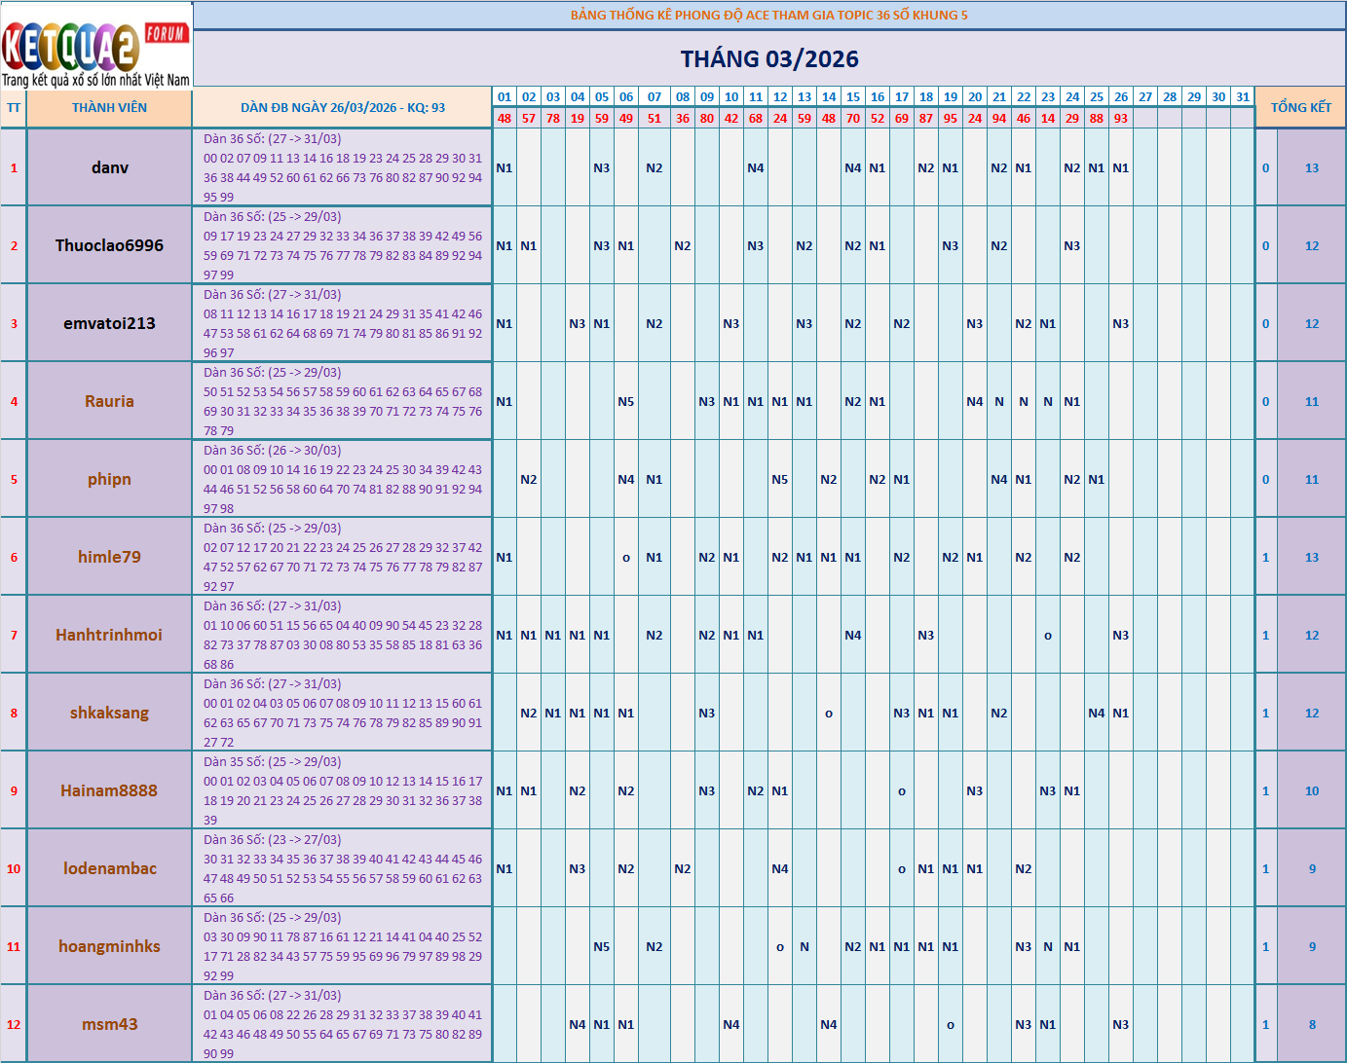Select Rauria's number set cell
Viewport: 1347px width, 1063px height.
[x=342, y=401]
